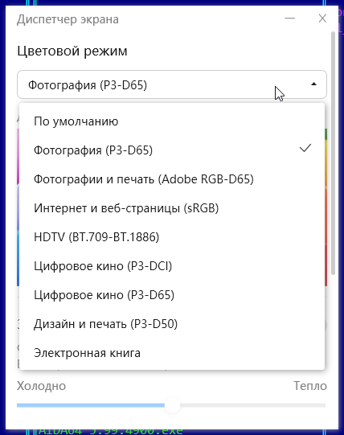
Task: Select Цифровое кино (P3-D65) option
Action: click(172, 294)
